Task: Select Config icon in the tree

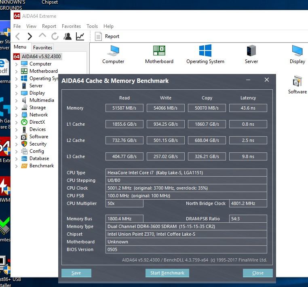Action: [24, 151]
